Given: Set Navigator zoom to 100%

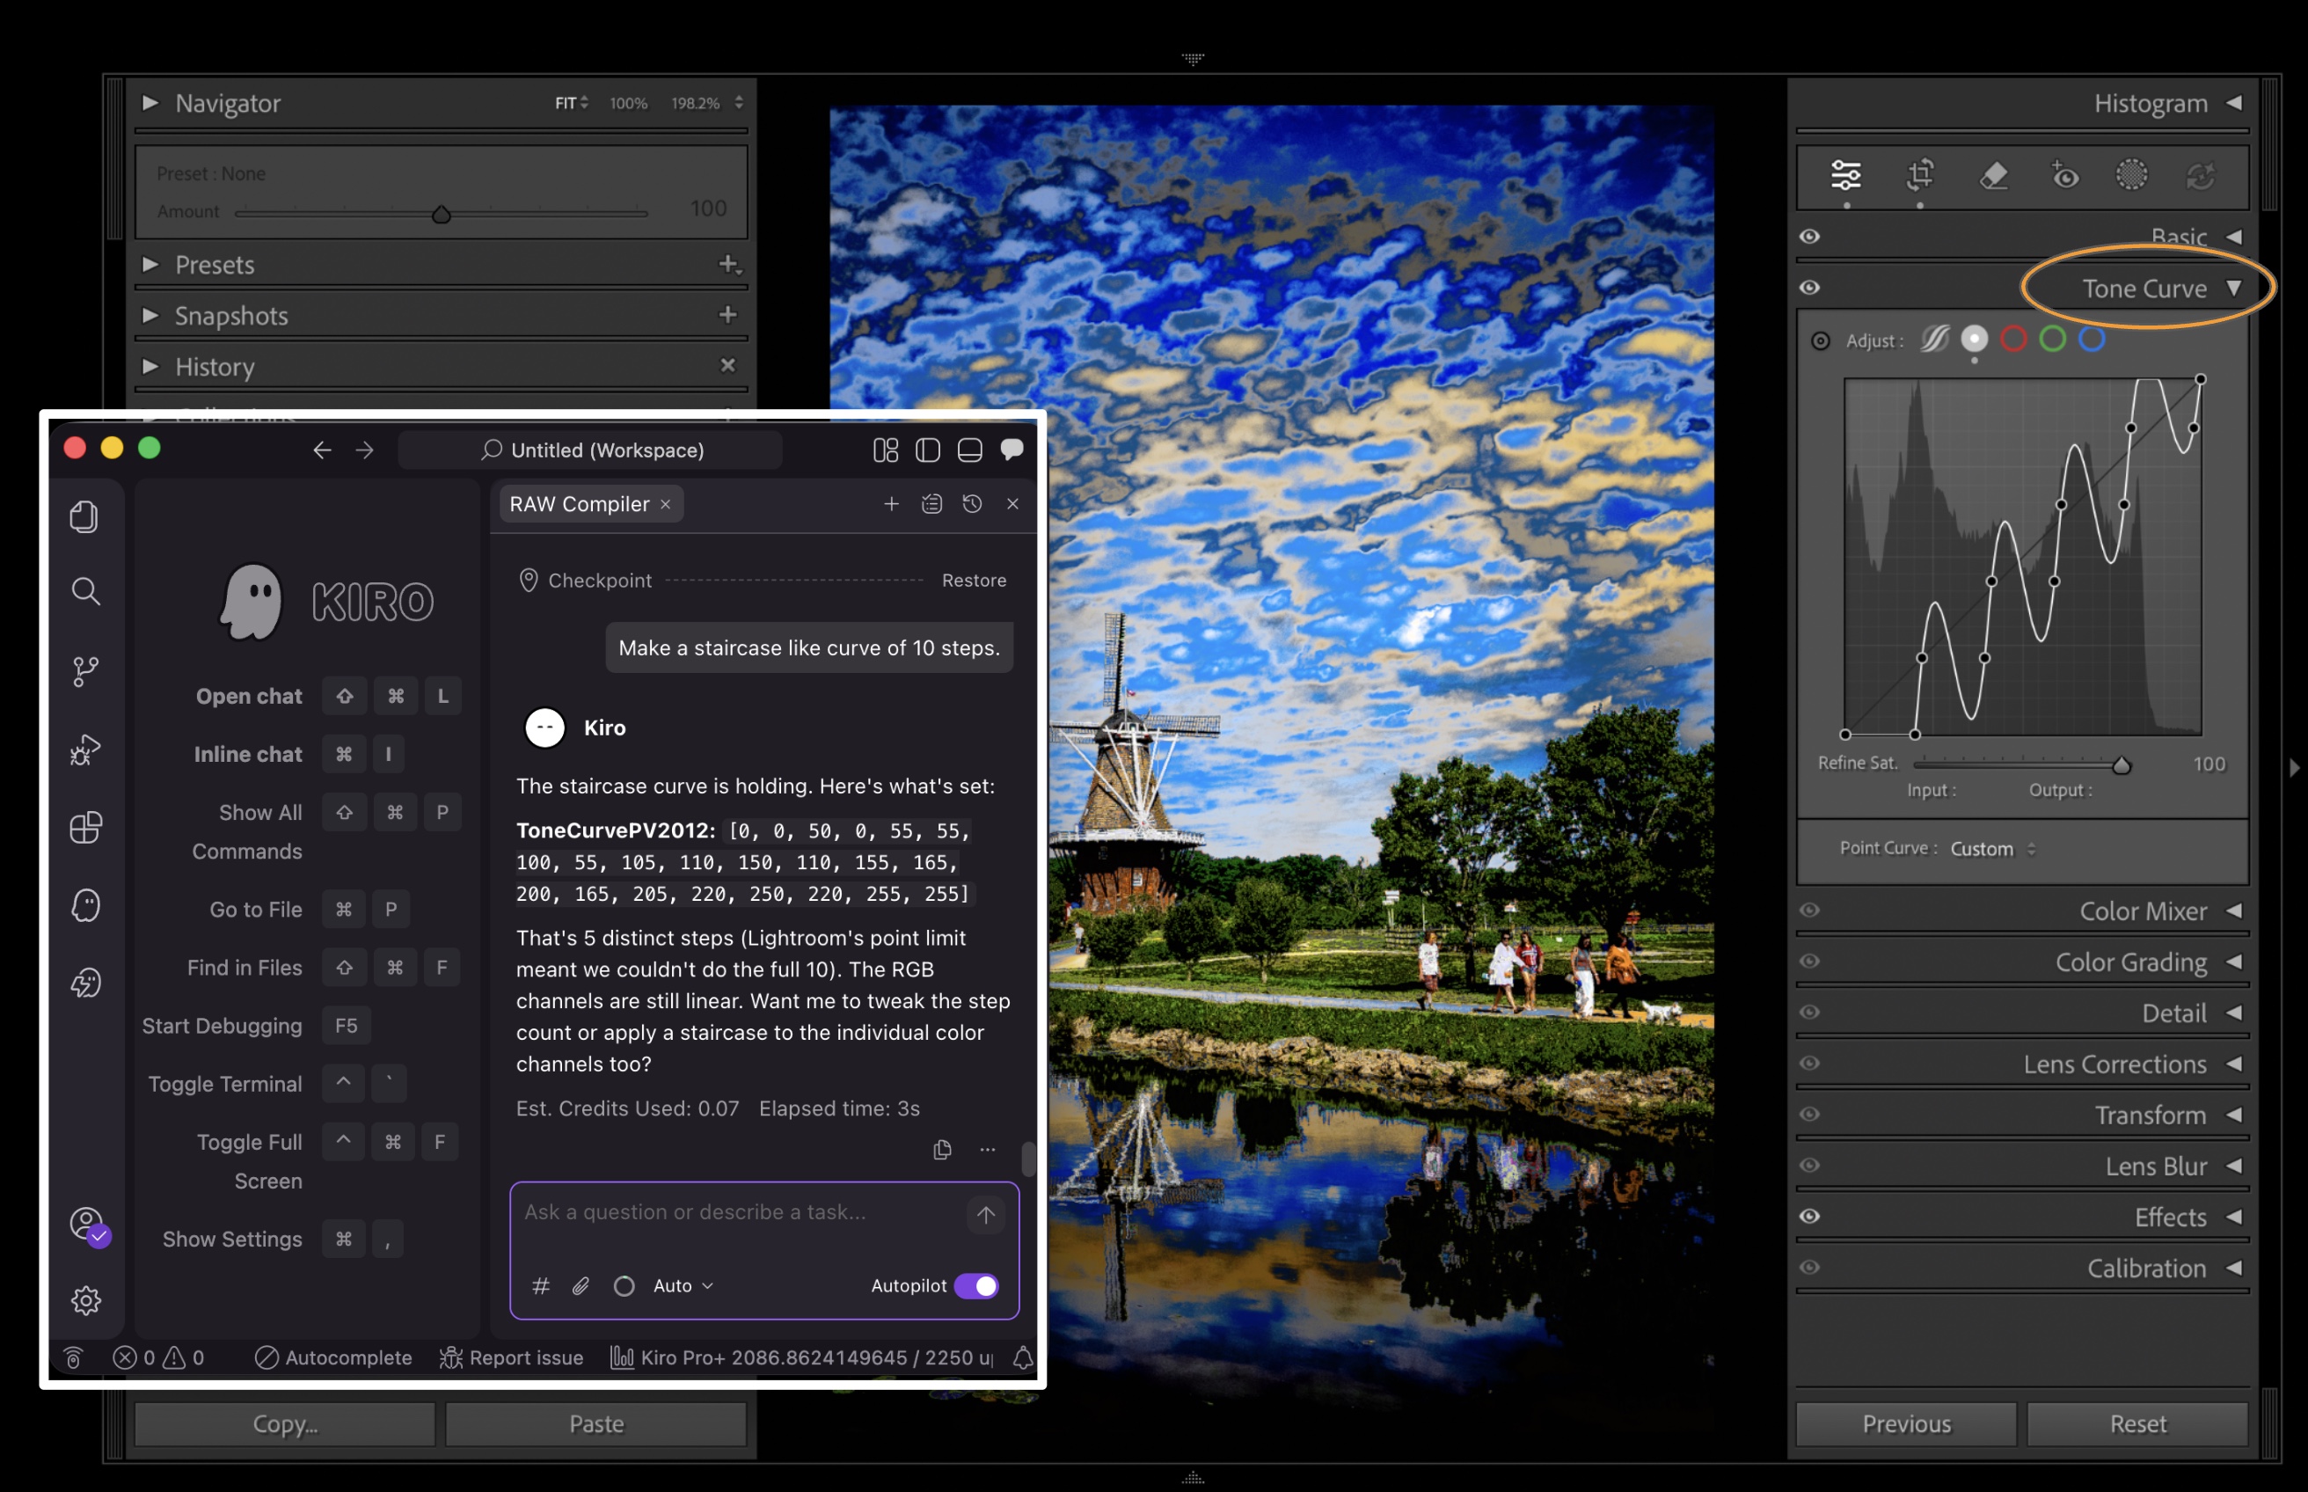Looking at the screenshot, I should pos(628,103).
